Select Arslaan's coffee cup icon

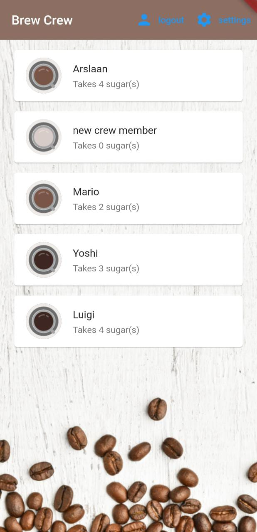point(43,75)
